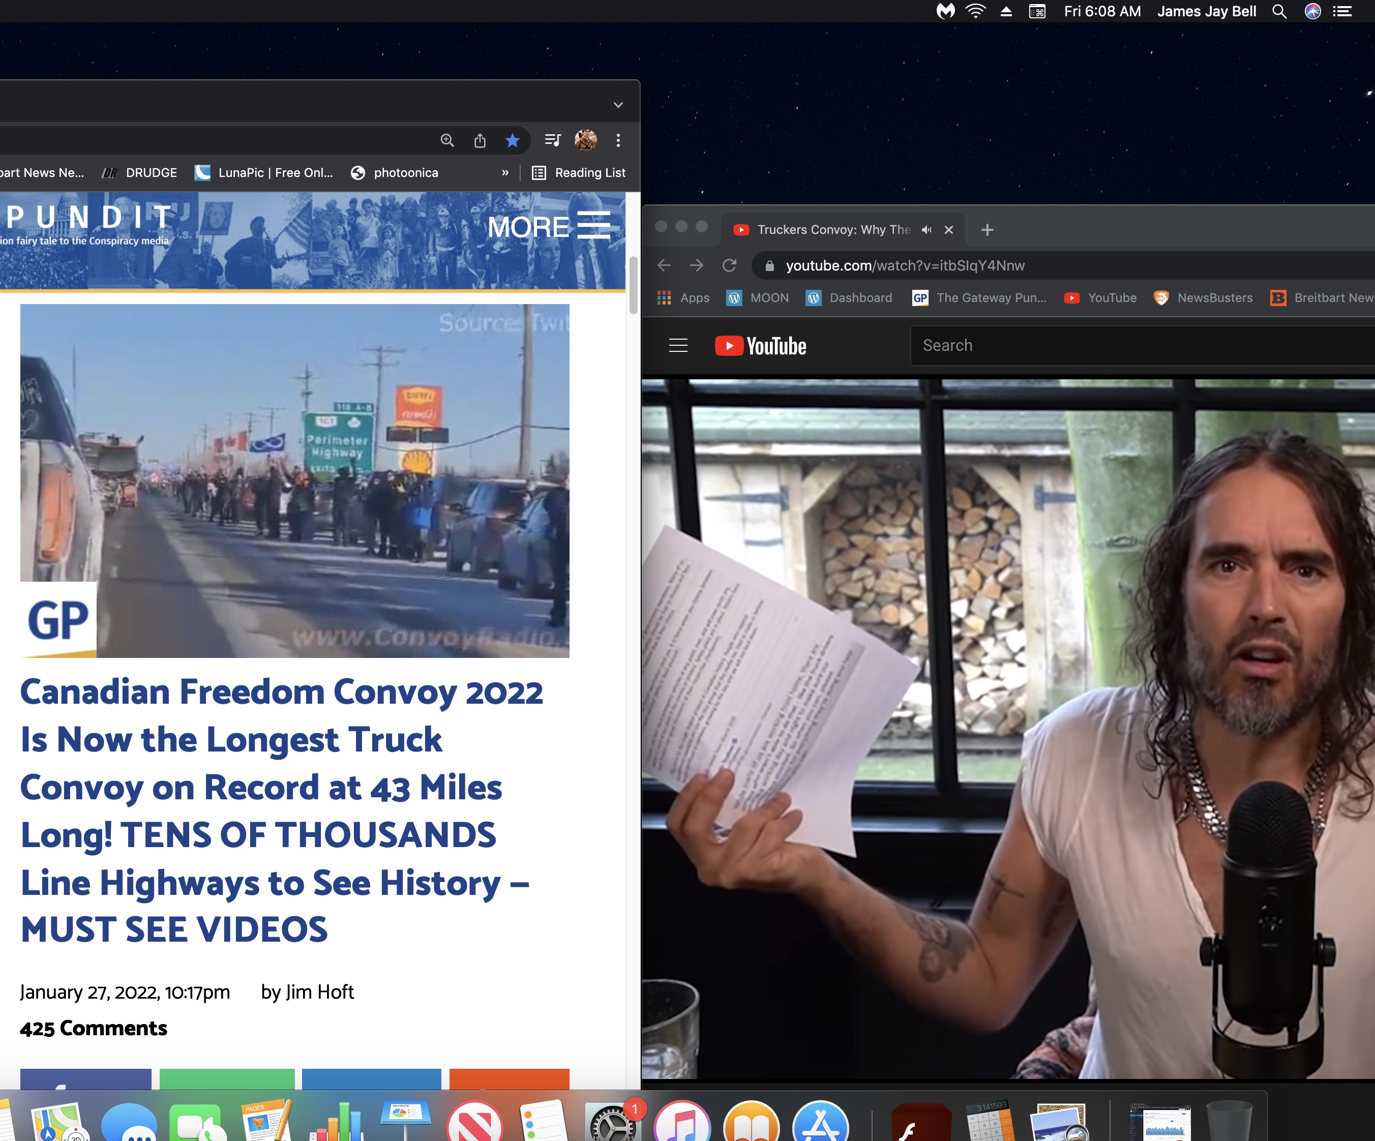Open the DRUDGE bookmark
Image resolution: width=1375 pixels, height=1141 pixels.
[x=139, y=173]
